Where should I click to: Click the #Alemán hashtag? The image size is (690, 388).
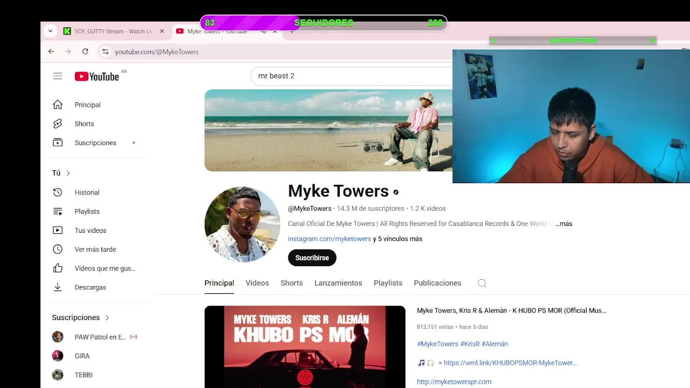pyautogui.click(x=494, y=344)
